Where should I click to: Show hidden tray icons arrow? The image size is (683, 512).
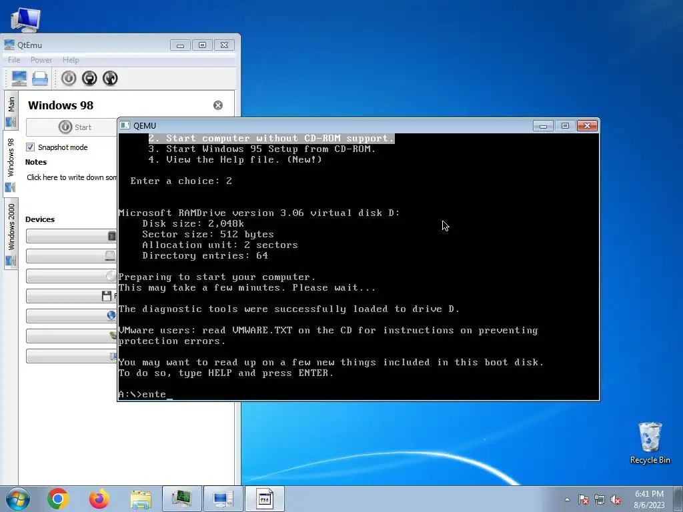(567, 499)
